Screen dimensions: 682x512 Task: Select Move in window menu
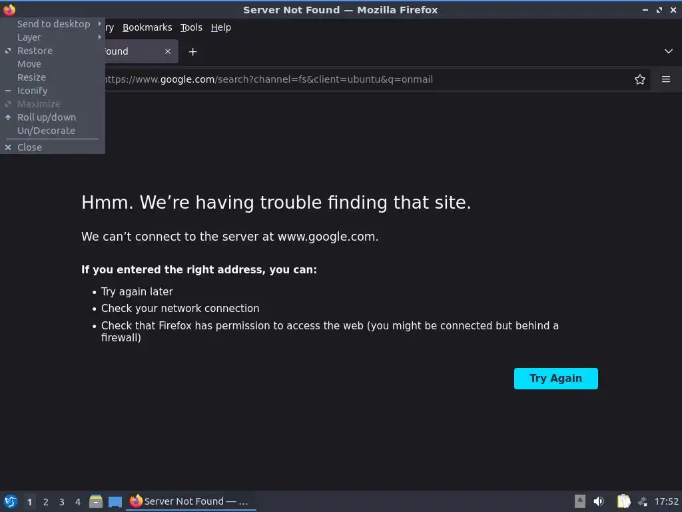pos(53,64)
